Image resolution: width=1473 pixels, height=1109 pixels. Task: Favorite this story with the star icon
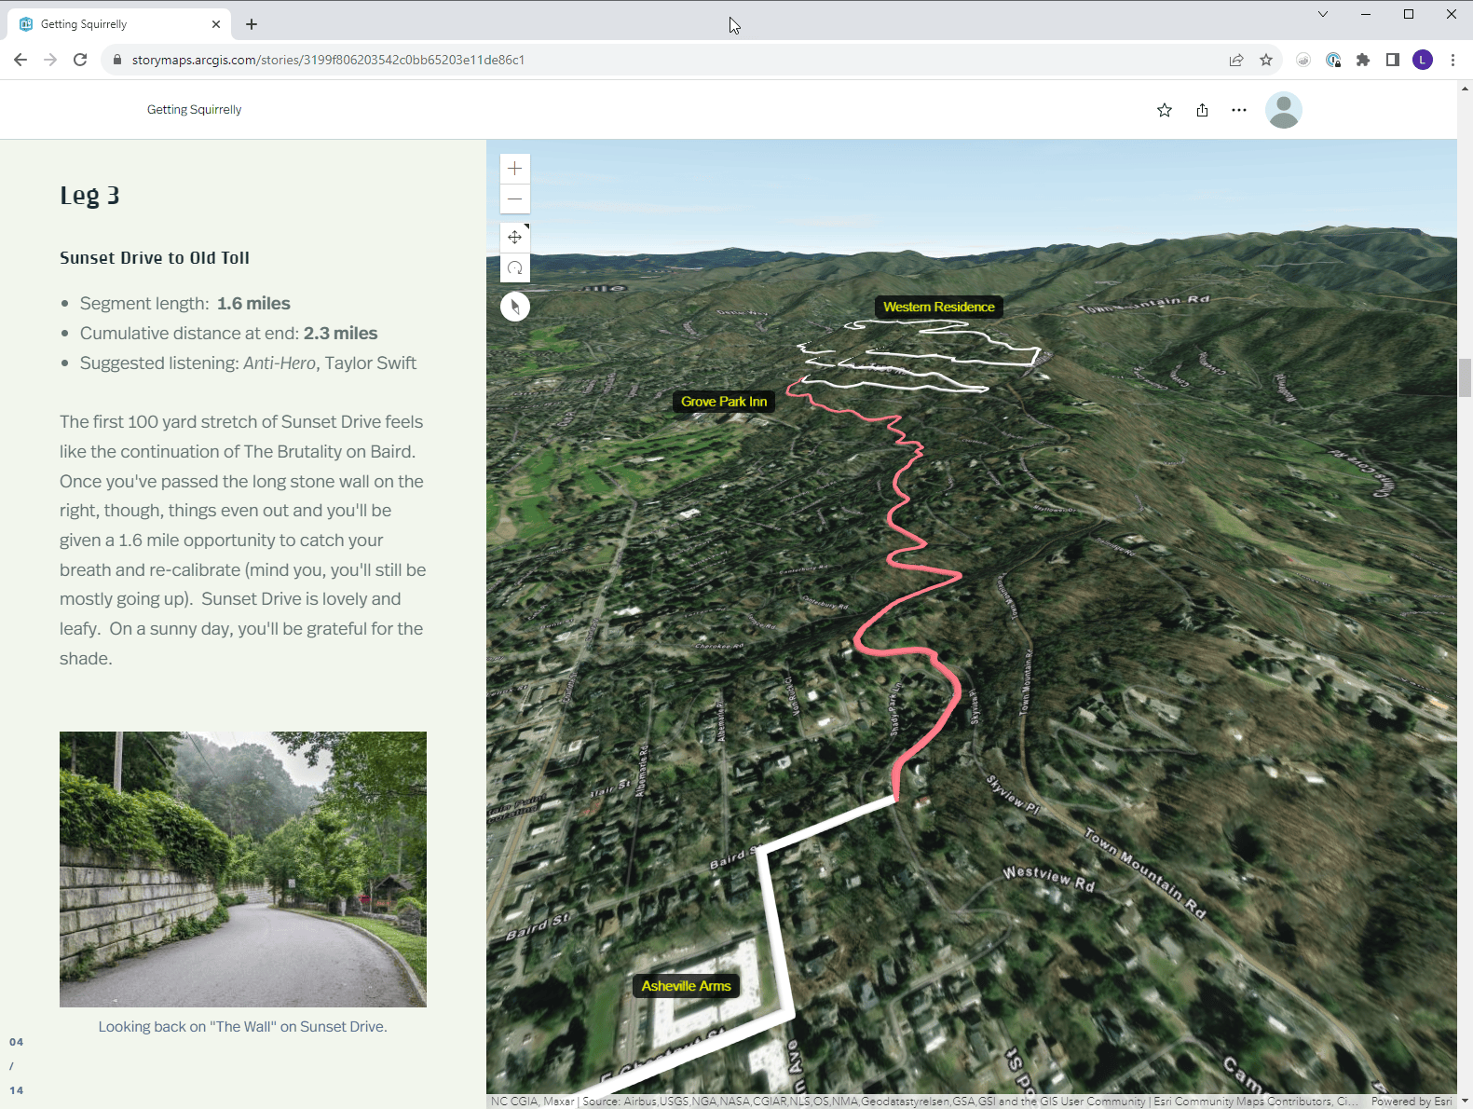pyautogui.click(x=1165, y=110)
